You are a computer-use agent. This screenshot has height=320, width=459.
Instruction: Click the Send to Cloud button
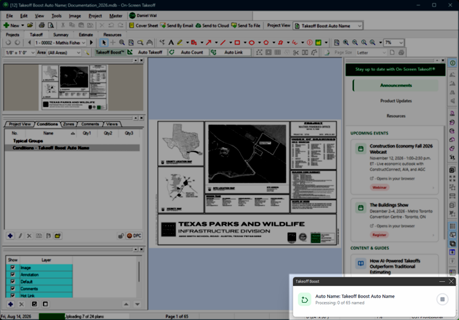pyautogui.click(x=212, y=25)
